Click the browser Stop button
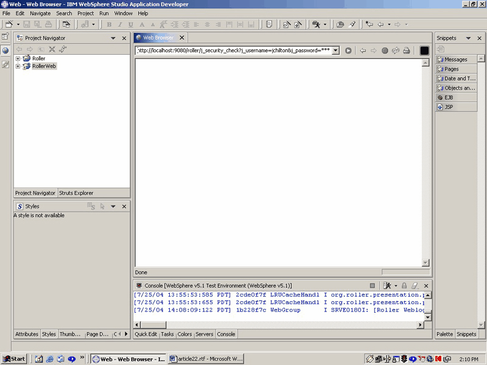487x365 pixels. (385, 50)
